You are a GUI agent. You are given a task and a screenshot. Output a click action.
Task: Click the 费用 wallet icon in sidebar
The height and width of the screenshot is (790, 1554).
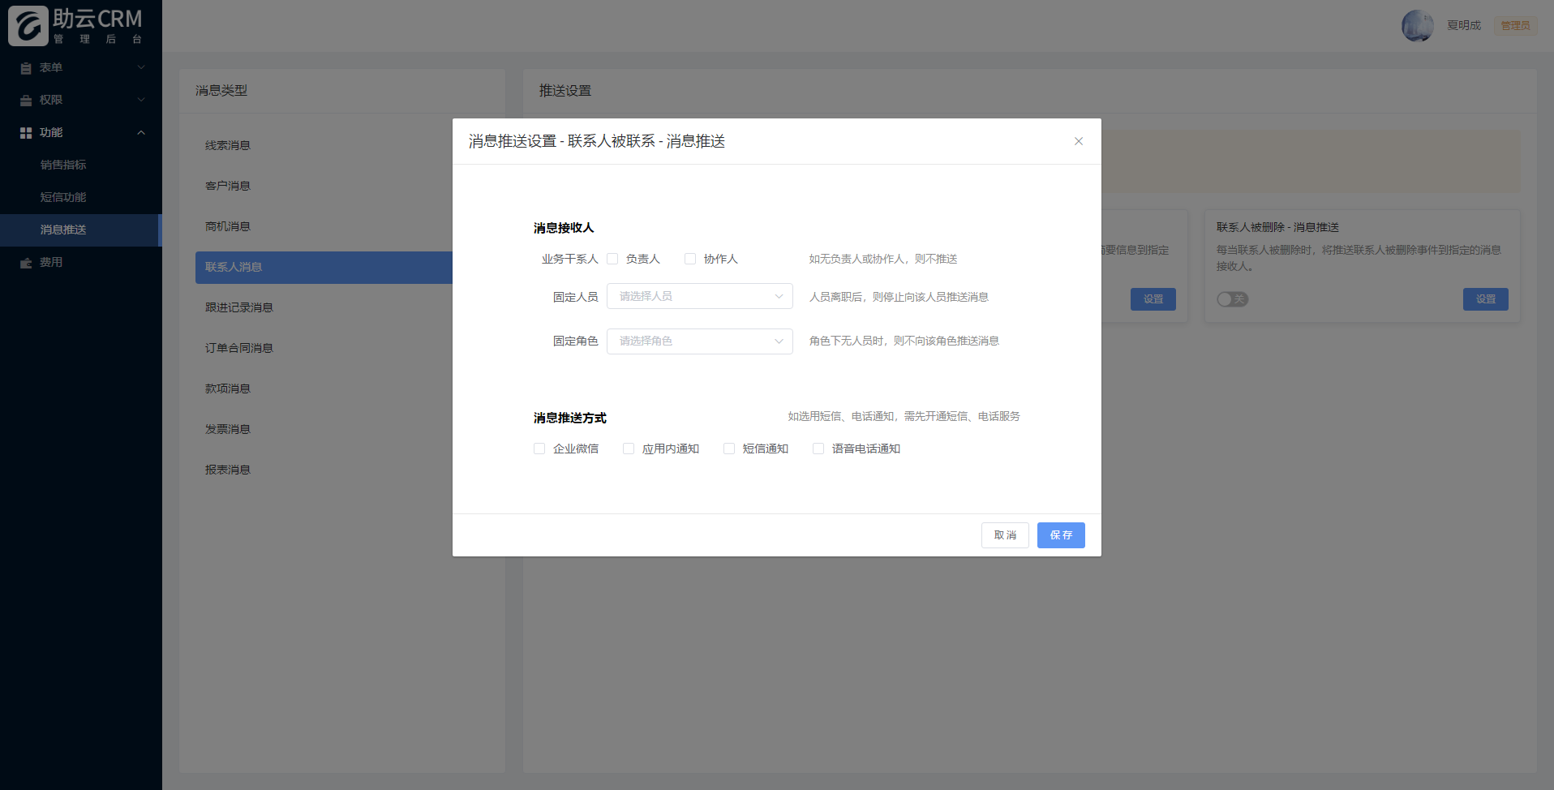click(x=26, y=263)
